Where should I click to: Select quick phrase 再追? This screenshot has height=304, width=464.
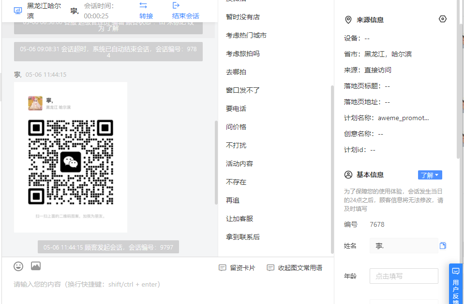(233, 200)
